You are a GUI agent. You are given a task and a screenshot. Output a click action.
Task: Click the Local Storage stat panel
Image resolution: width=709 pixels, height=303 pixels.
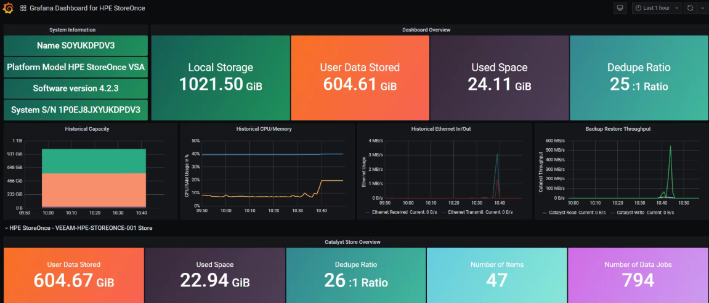pyautogui.click(x=221, y=77)
